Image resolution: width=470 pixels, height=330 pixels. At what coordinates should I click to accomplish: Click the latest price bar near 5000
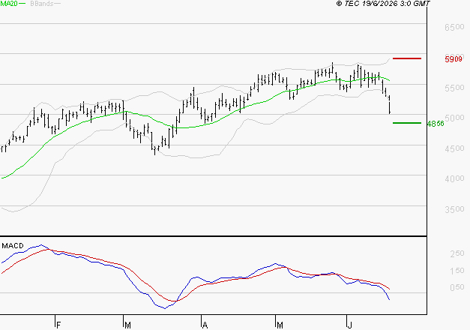pos(390,108)
